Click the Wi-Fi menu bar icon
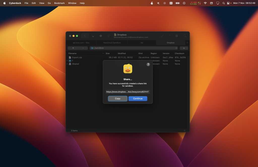The image size is (258, 167). coord(205,3)
